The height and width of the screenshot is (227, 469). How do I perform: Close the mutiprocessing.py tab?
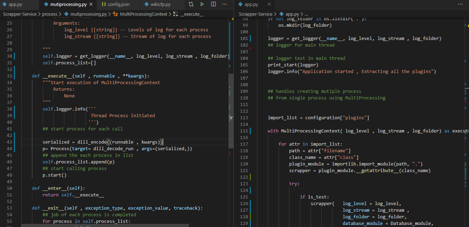tap(91, 5)
